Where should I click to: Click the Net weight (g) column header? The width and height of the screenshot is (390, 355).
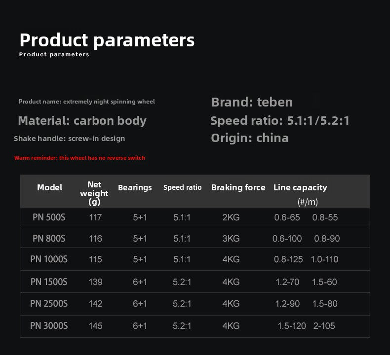[94, 193]
